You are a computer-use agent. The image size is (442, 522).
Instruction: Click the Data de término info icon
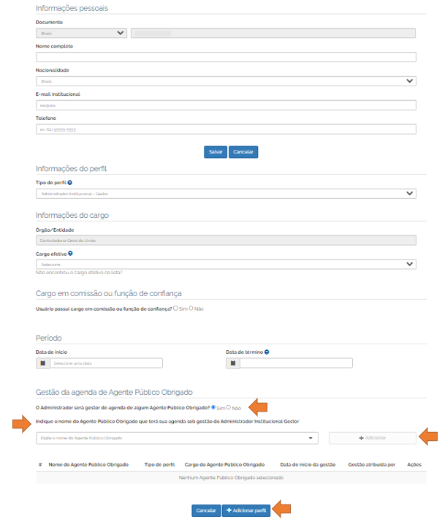[x=267, y=352]
